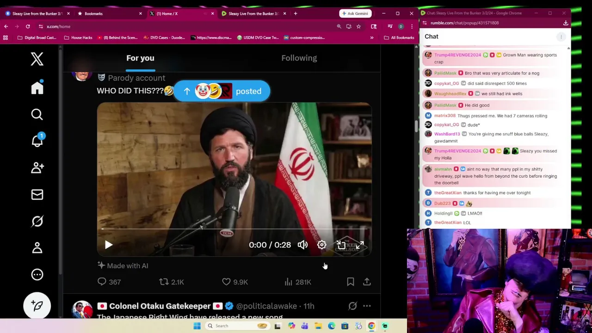This screenshot has height=333, width=592.
Task: Open the House Hacks bookmark folder
Action: (78, 37)
